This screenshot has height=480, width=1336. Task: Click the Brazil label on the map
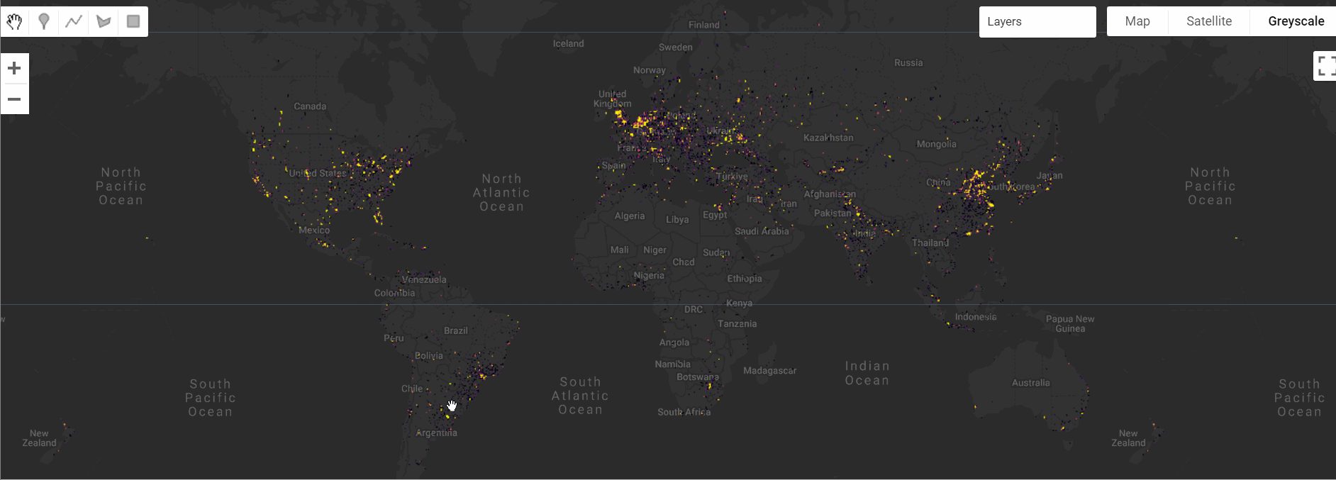455,330
